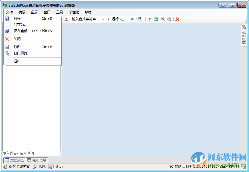The height and width of the screenshot is (172, 249).
Task: Open the 输入查找字符串 dropdown list
Action: pos(104,19)
